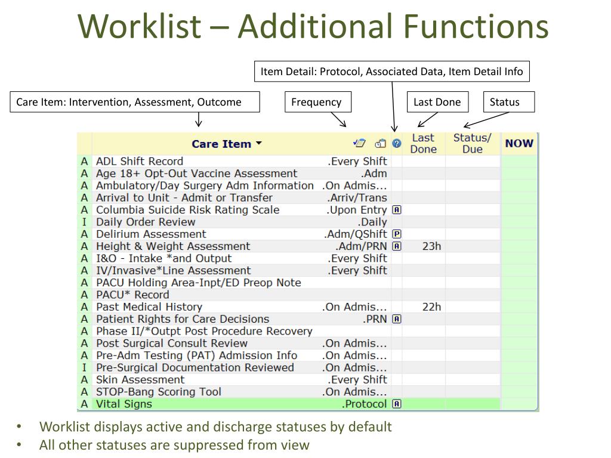Open associated data icon for Vital Signs row
Screen dimensions: 611x458
pyautogui.click(x=397, y=404)
